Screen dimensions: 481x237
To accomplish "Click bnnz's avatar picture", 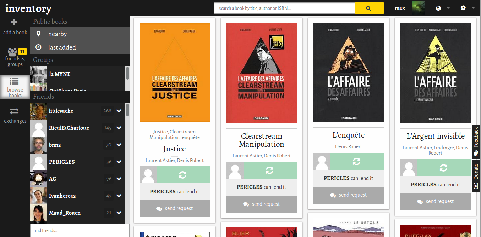I will tap(39, 145).
